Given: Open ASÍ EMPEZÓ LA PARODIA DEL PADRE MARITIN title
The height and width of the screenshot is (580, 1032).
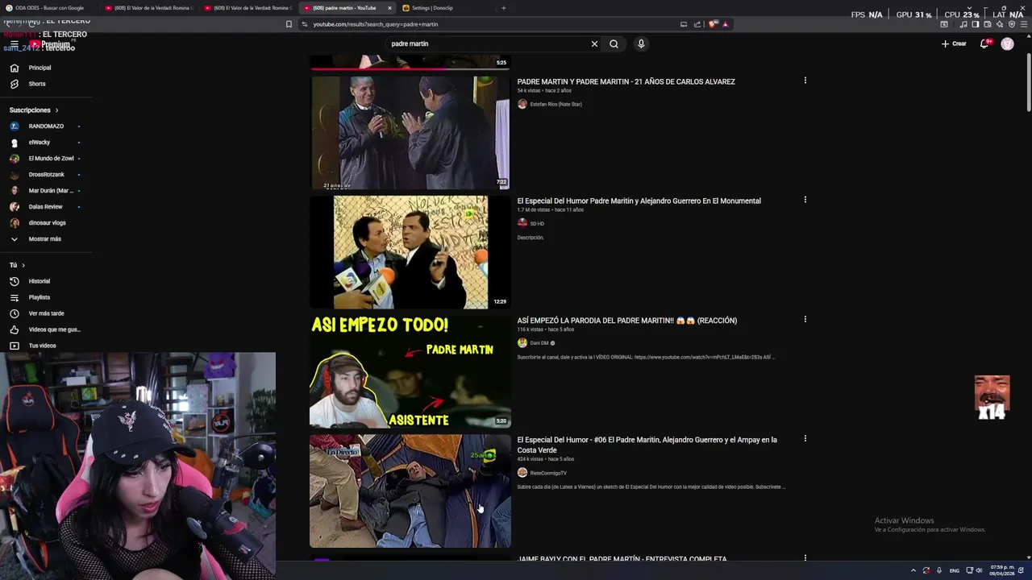Looking at the screenshot, I should tap(626, 321).
